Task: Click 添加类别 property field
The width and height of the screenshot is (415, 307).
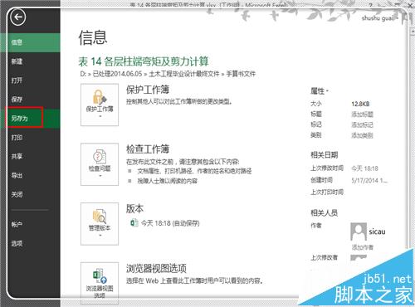Action: (362, 135)
